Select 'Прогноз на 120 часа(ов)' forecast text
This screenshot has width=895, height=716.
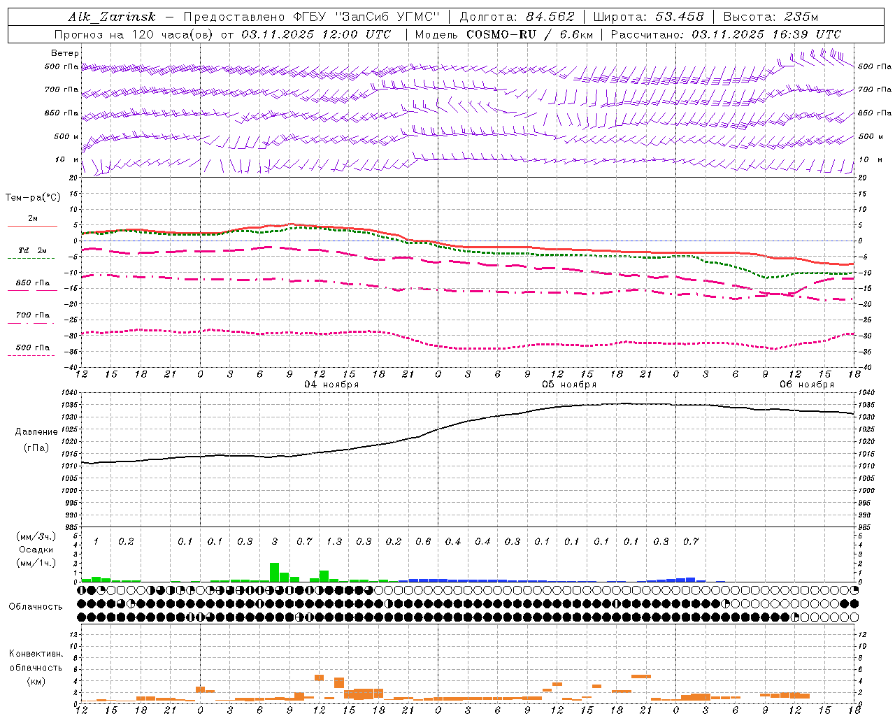tap(135, 34)
